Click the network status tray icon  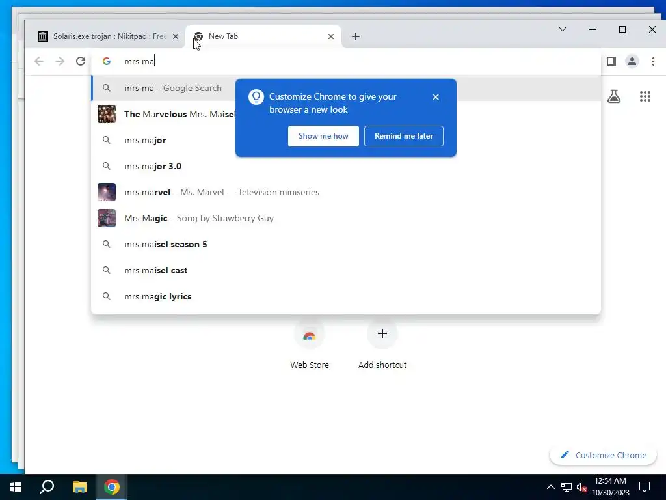pyautogui.click(x=566, y=487)
